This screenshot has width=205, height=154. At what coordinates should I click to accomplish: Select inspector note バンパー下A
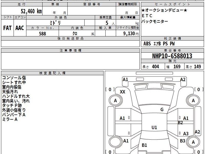pyautogui.click(x=14, y=114)
